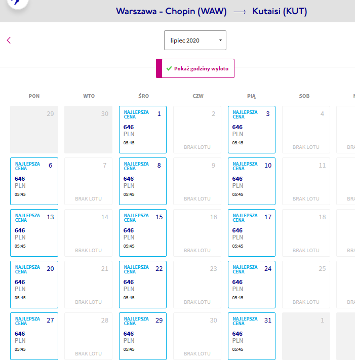Click the July 7 no-flight cell
Screen dimensions: 355x360
pyautogui.click(x=89, y=181)
